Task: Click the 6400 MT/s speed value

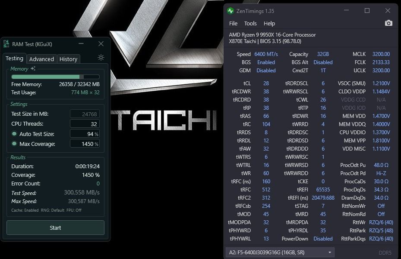Action: [266, 54]
